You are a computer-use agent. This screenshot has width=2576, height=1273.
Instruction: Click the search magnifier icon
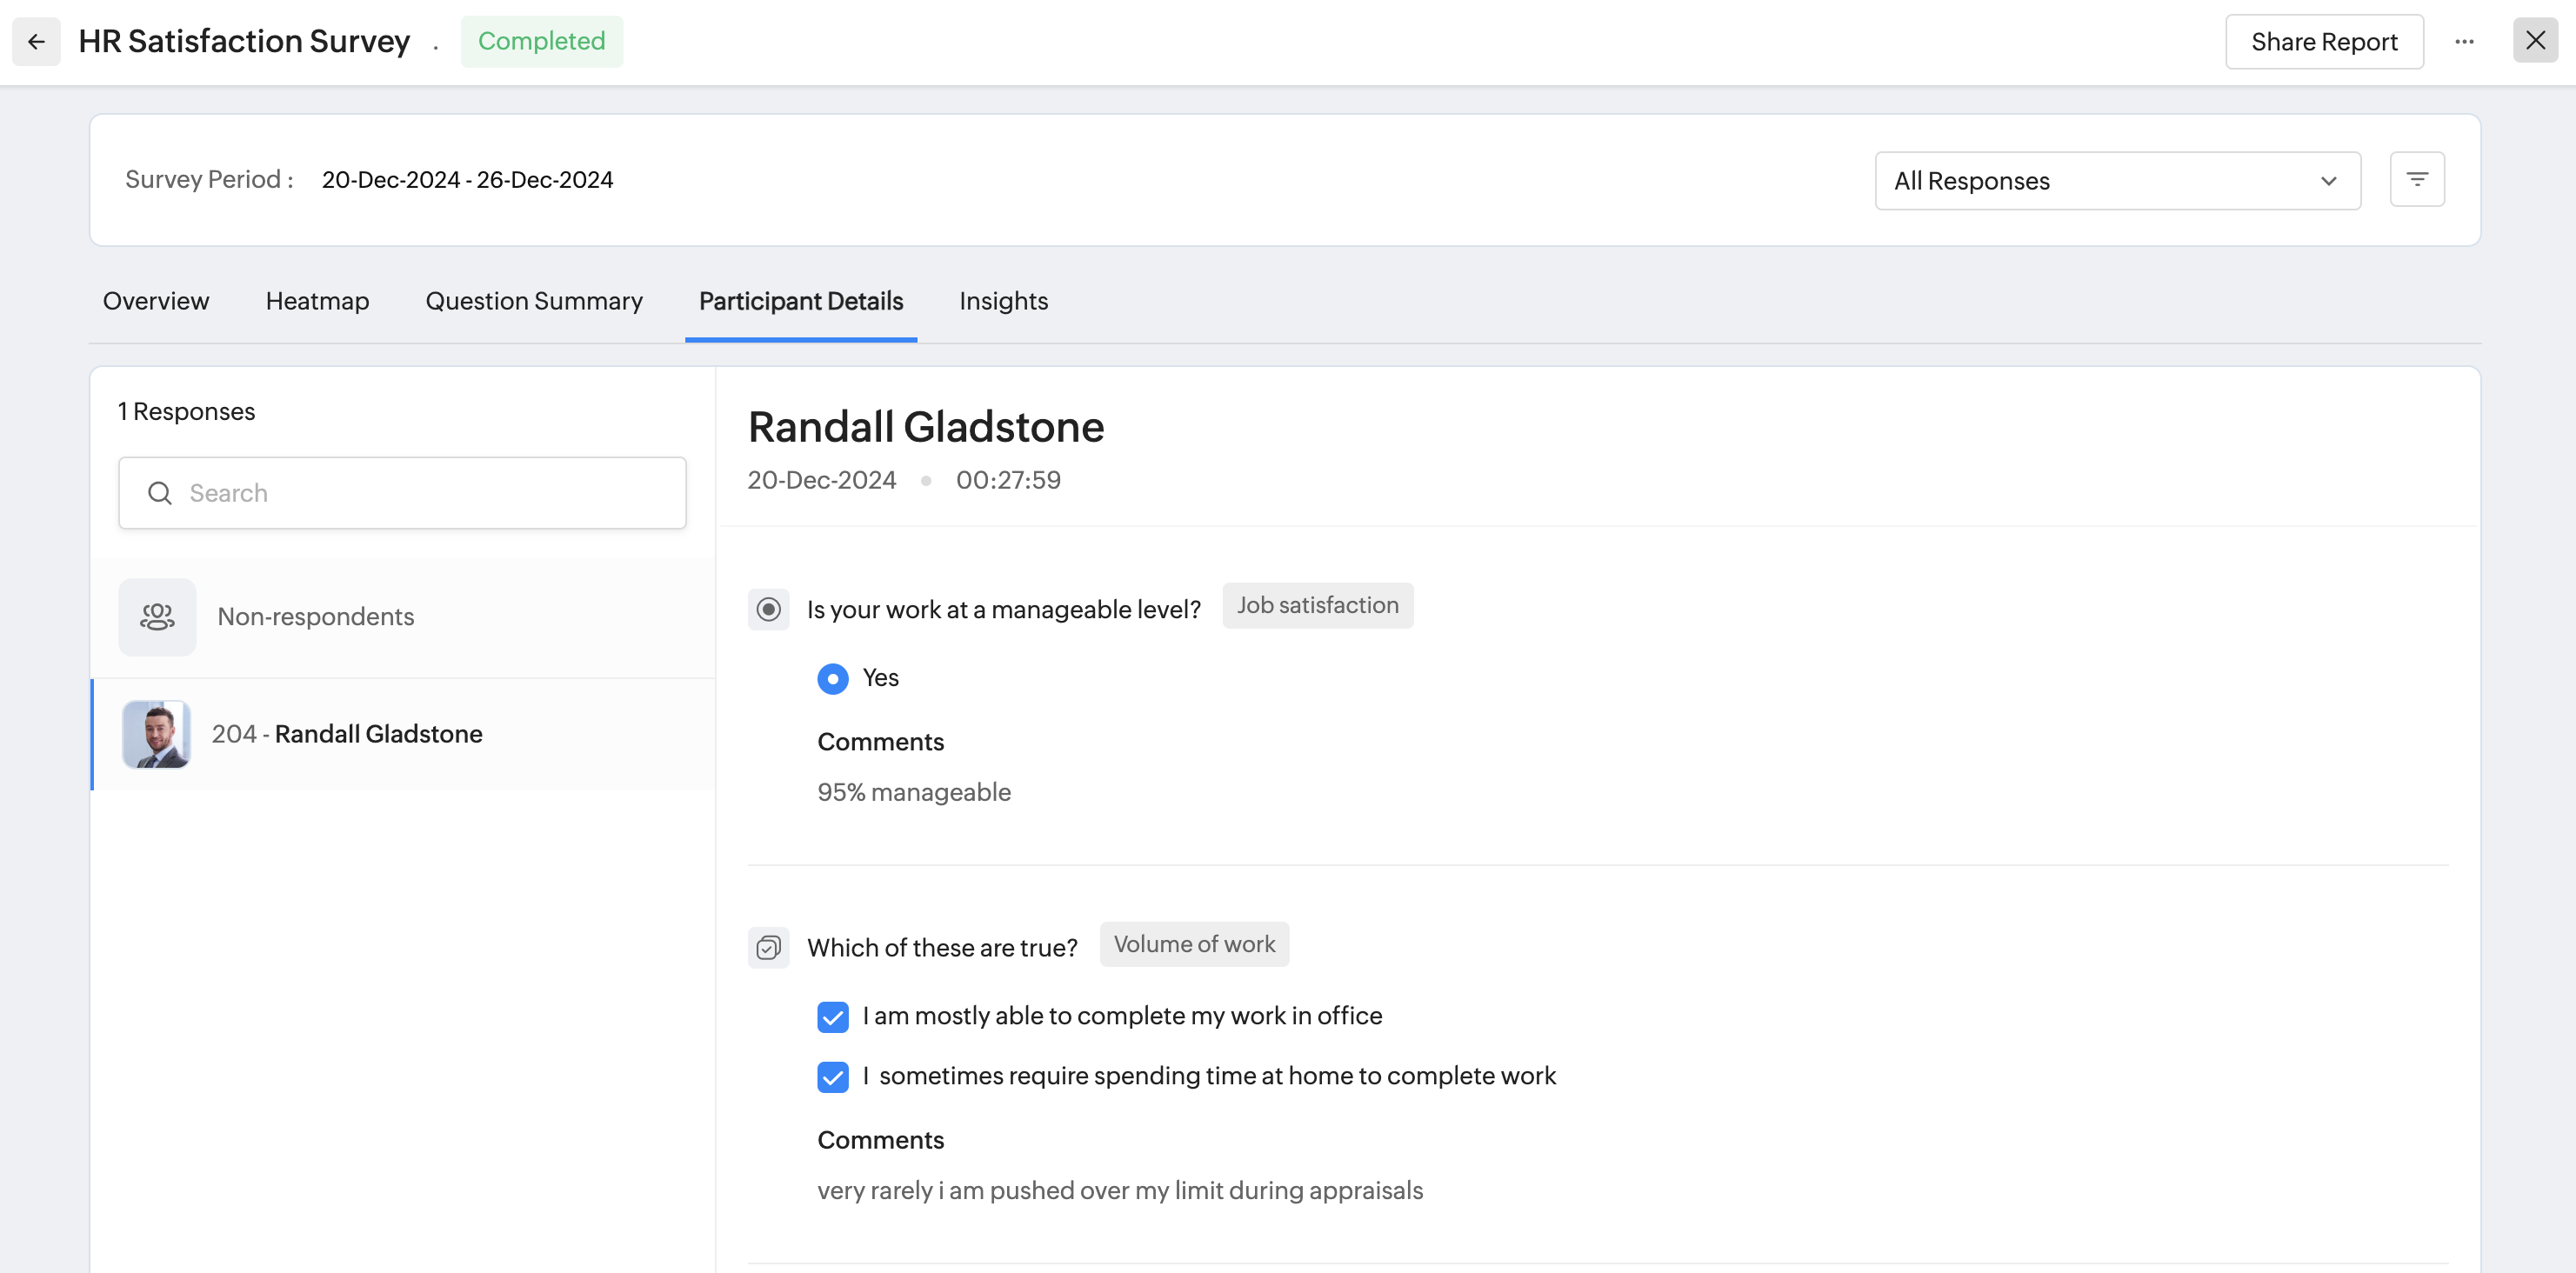[x=160, y=493]
